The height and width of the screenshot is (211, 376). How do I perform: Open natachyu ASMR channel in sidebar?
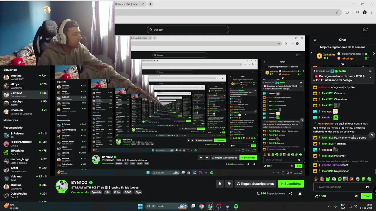click(x=25, y=103)
